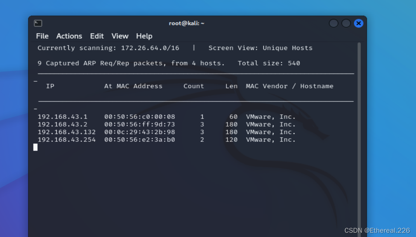Open the Edit menu

(97, 36)
